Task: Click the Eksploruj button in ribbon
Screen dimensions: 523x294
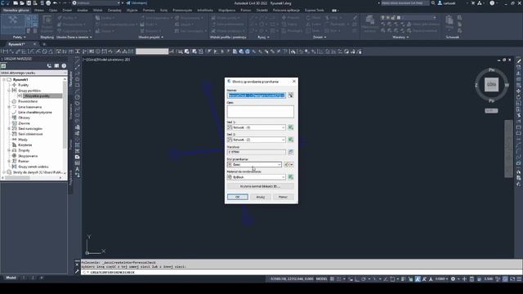Action: pos(47,24)
